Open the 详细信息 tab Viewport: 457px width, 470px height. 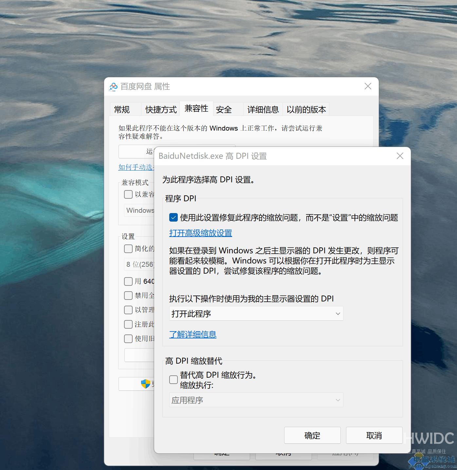pyautogui.click(x=263, y=109)
